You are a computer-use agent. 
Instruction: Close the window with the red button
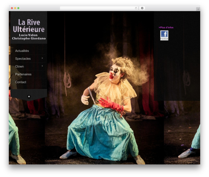coord(12,8)
